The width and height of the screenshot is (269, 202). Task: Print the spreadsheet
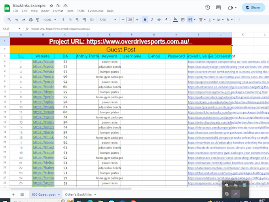tap(30, 20)
